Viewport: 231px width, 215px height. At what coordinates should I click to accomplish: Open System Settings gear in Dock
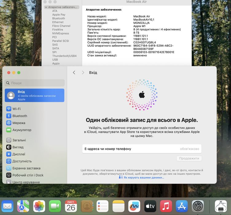click(x=198, y=206)
